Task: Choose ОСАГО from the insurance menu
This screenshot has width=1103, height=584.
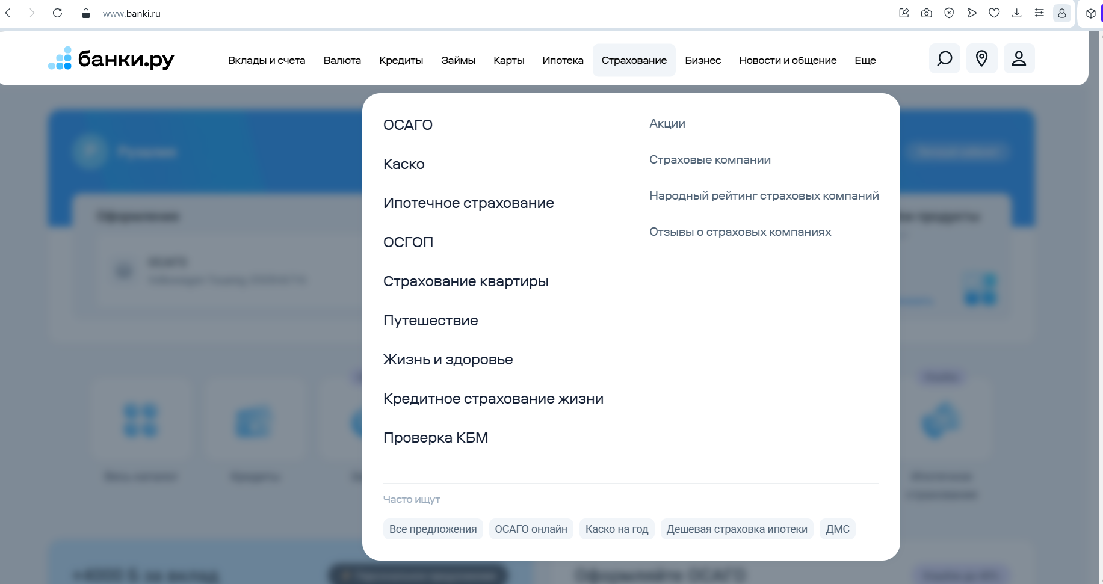Action: (x=408, y=125)
